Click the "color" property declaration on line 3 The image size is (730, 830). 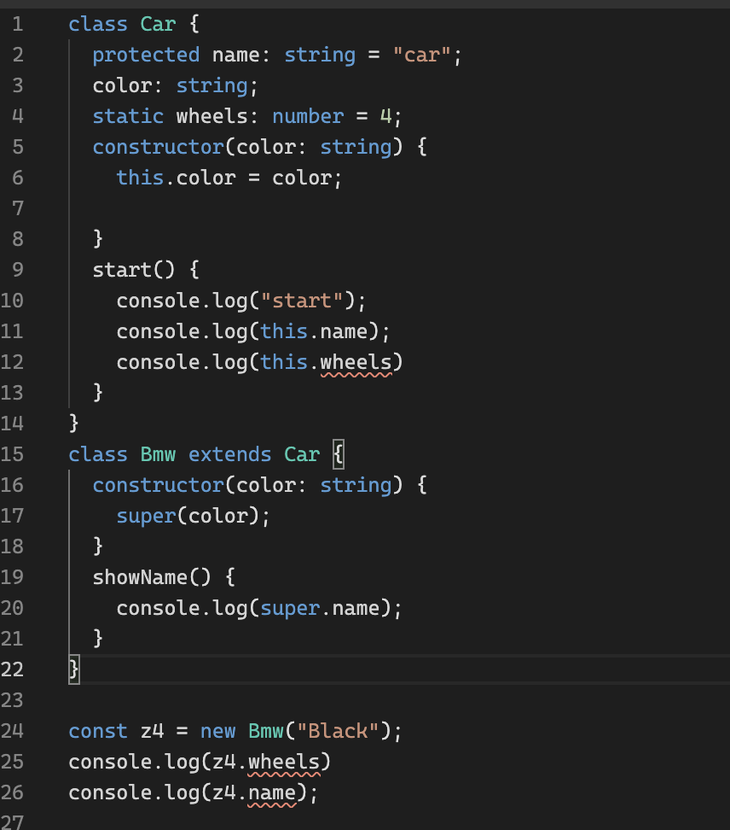[x=122, y=85]
